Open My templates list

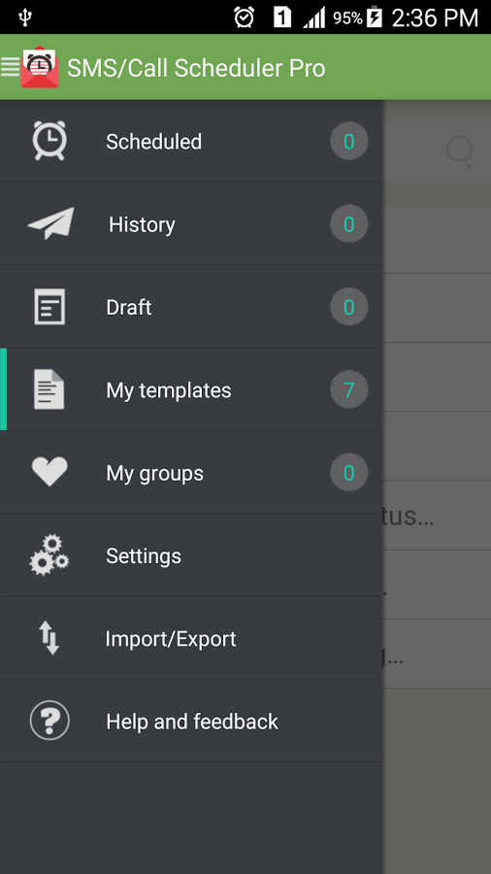tap(191, 389)
